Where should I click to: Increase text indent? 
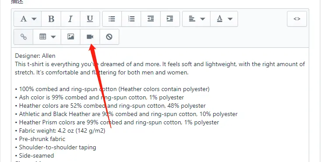[170, 19]
